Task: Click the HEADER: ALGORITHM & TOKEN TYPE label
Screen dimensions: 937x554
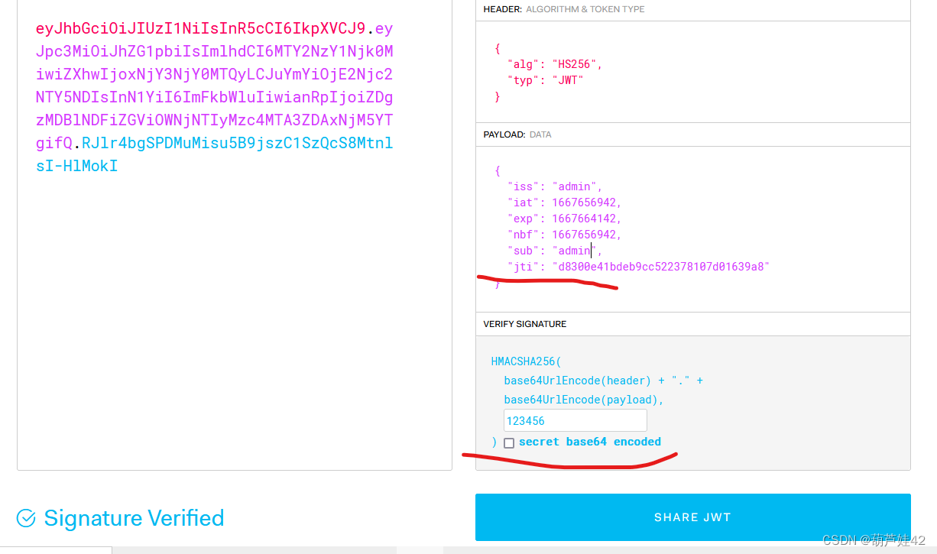Action: [563, 10]
